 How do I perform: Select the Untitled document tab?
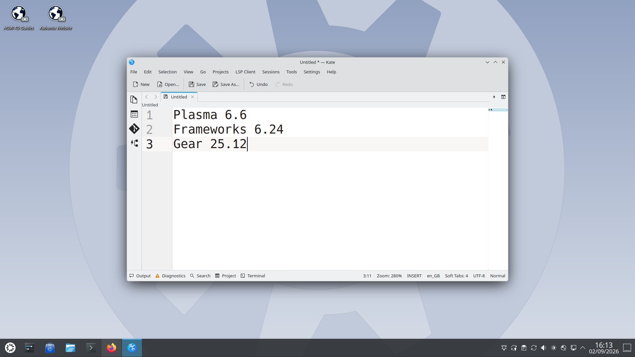179,97
